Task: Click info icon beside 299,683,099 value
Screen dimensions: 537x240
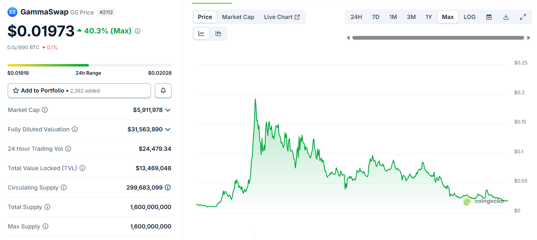Action: (x=168, y=188)
